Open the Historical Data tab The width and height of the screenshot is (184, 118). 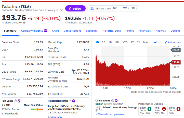pos(111,31)
